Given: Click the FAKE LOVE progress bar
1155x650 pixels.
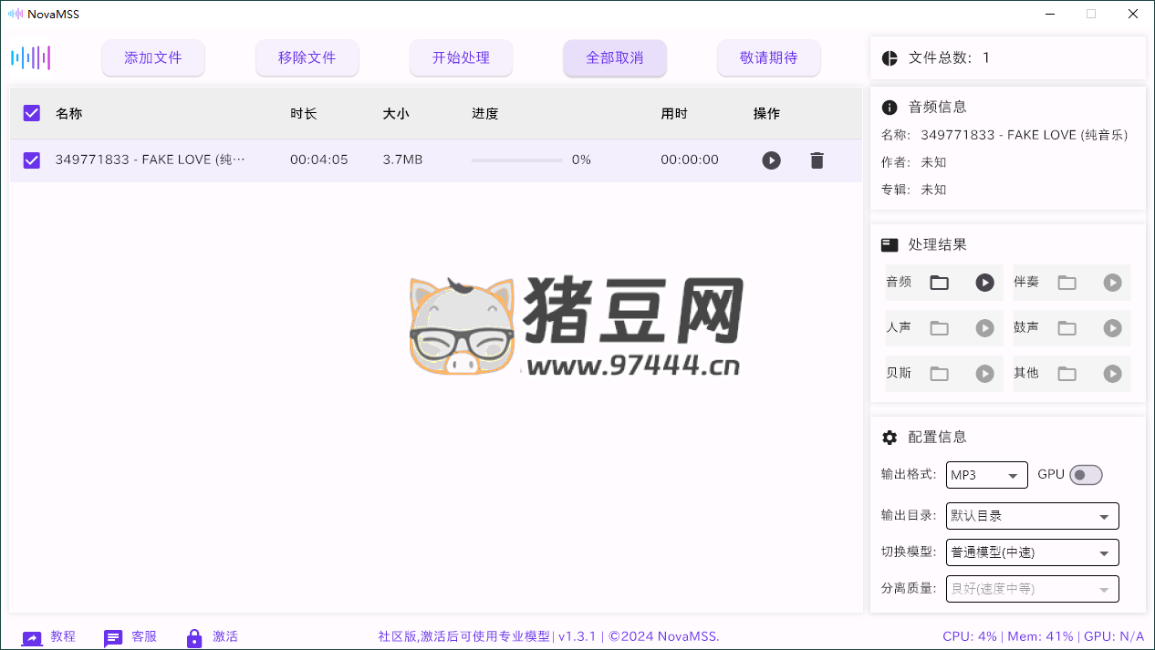Looking at the screenshot, I should point(516,160).
